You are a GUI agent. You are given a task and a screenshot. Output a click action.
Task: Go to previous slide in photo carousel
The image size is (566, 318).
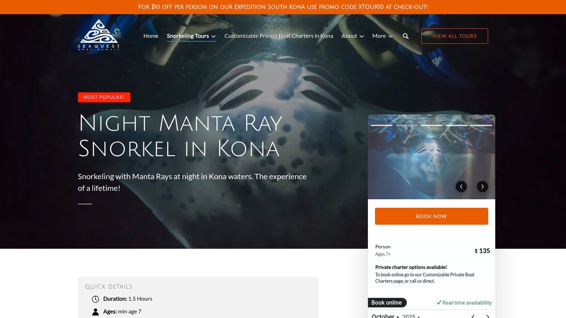coord(461,187)
